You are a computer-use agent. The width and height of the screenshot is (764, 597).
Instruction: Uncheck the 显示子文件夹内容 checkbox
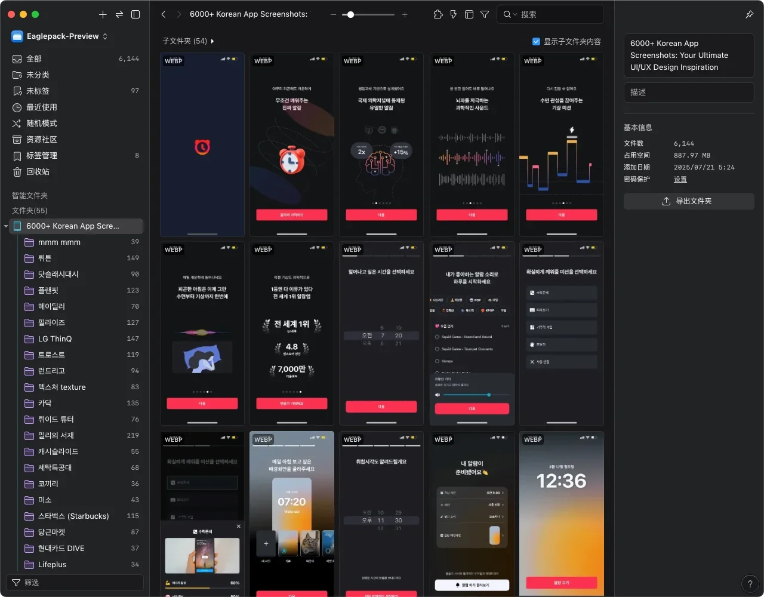pyautogui.click(x=536, y=42)
